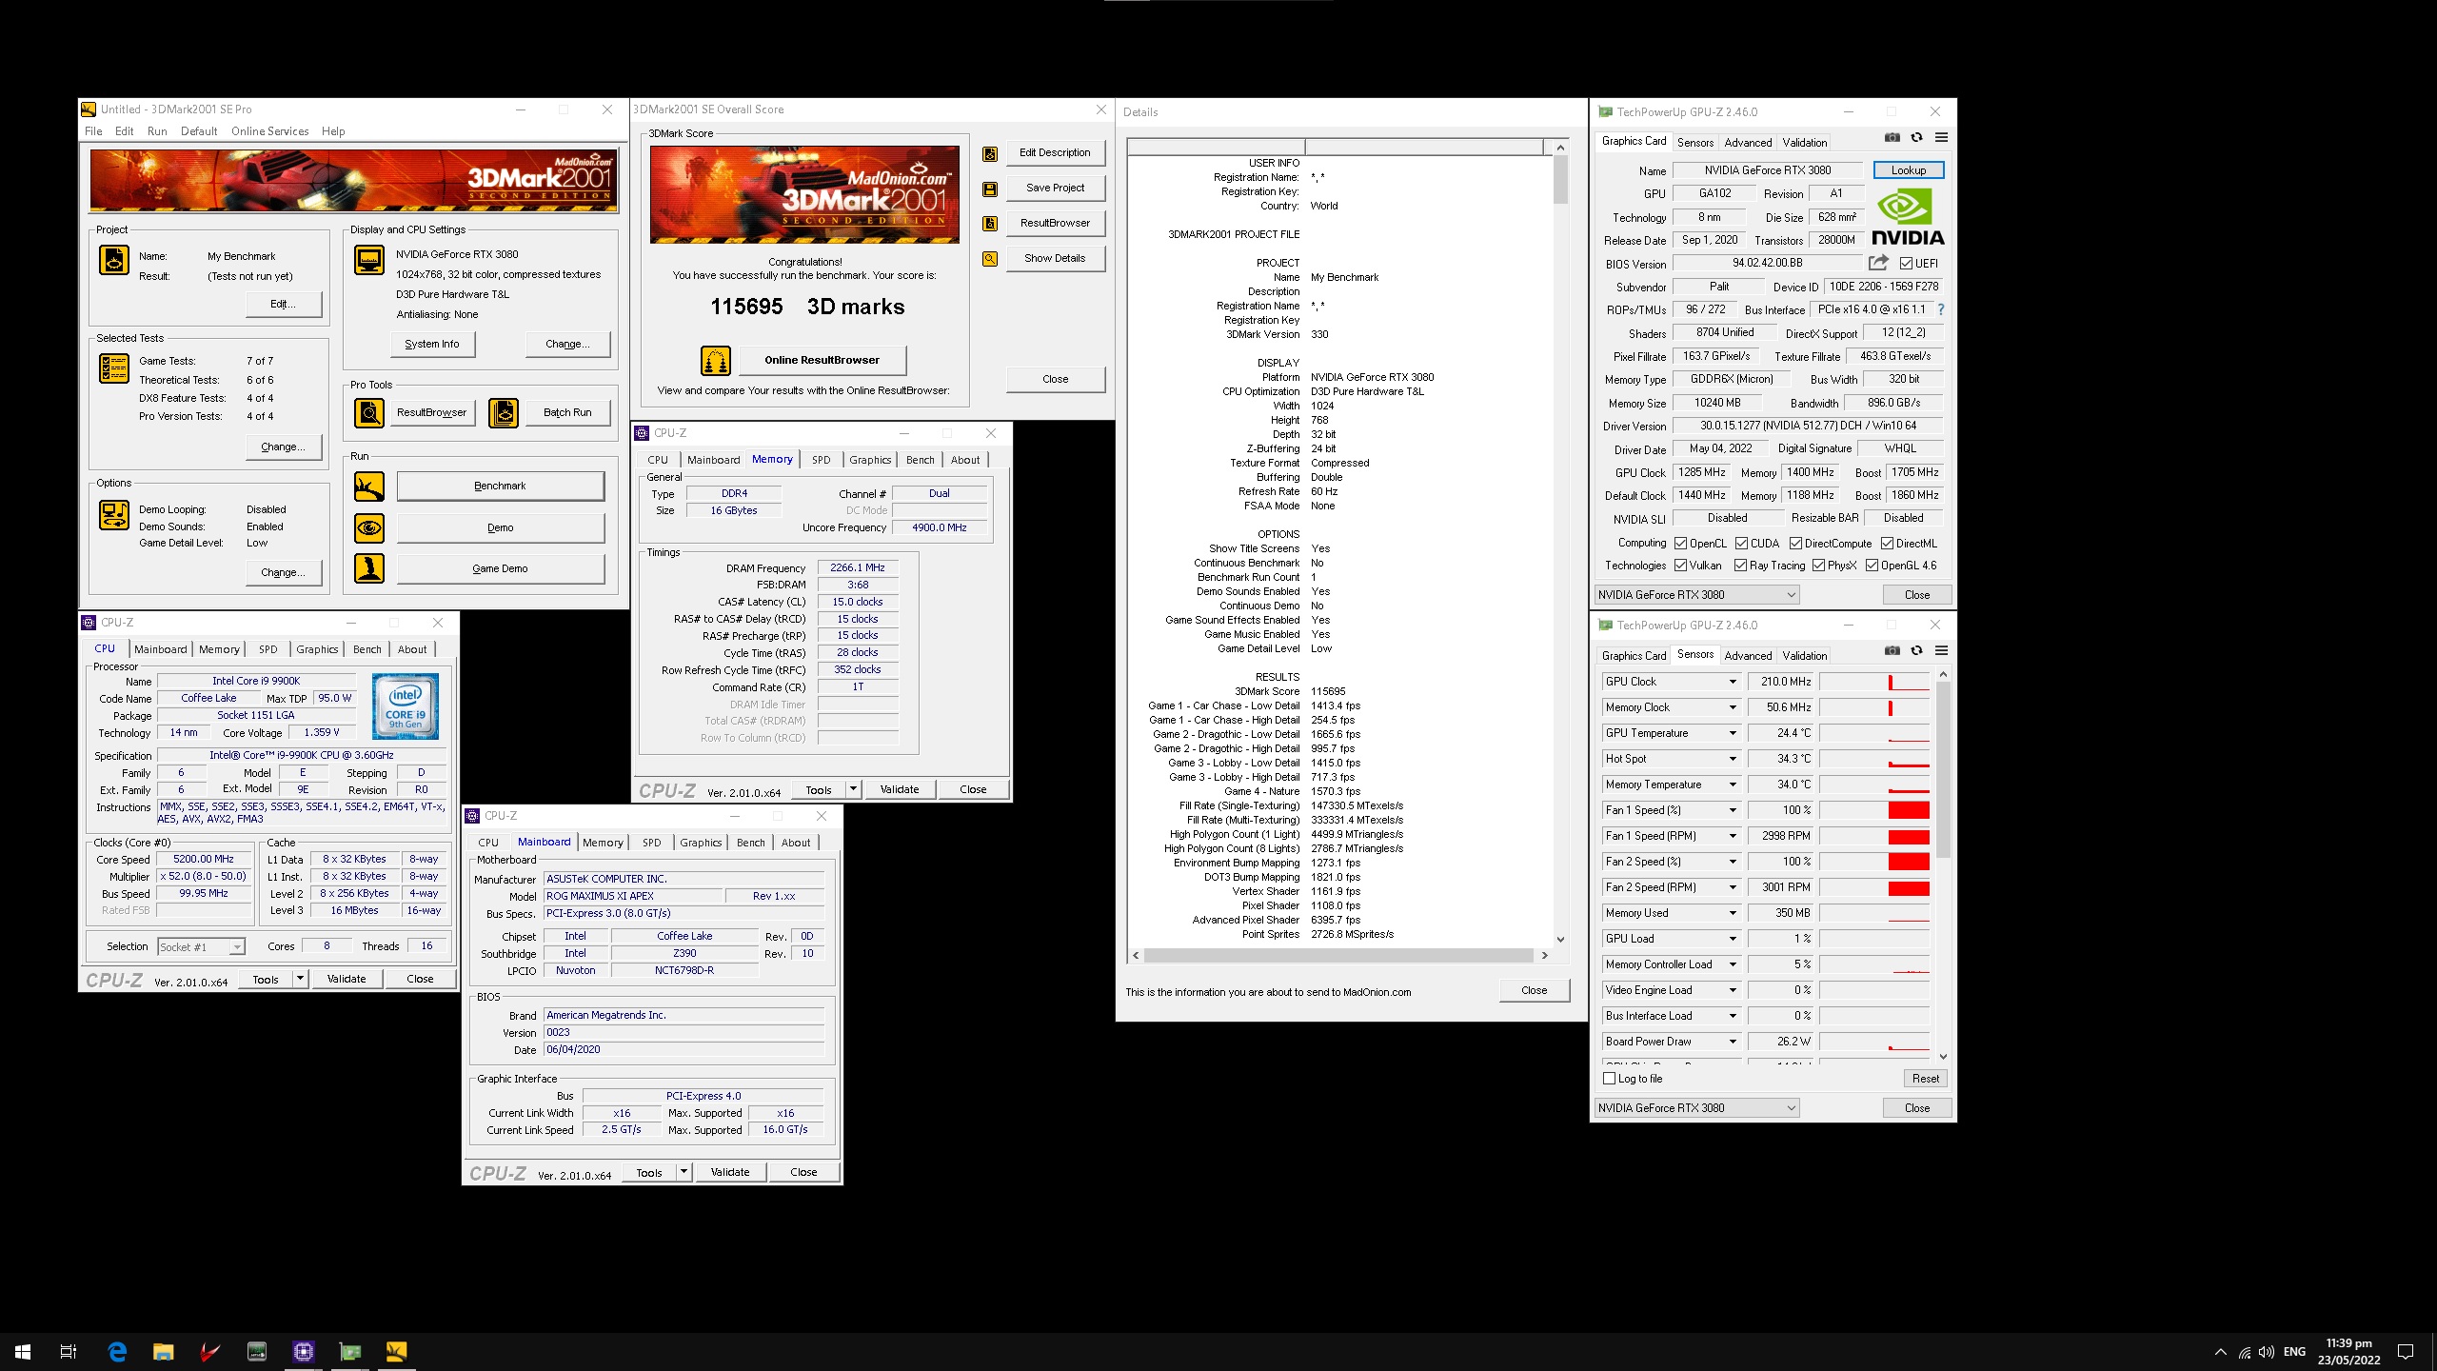
Task: Click the Options demo looping icon
Action: pyautogui.click(x=114, y=515)
